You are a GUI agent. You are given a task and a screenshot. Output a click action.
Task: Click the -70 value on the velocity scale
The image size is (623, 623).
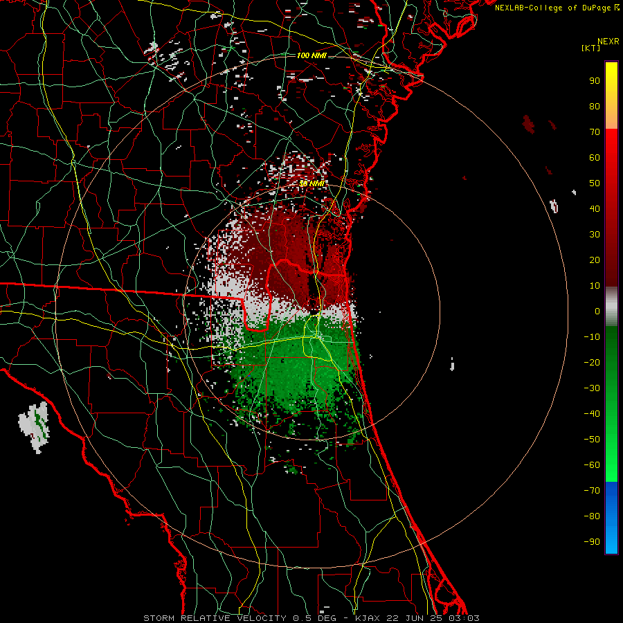(x=592, y=491)
